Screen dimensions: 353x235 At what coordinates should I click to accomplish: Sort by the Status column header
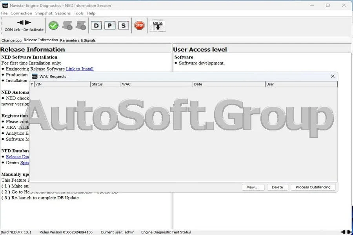(x=106, y=84)
